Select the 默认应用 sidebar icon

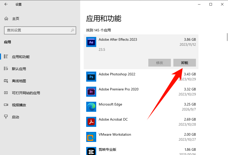(x=6, y=69)
